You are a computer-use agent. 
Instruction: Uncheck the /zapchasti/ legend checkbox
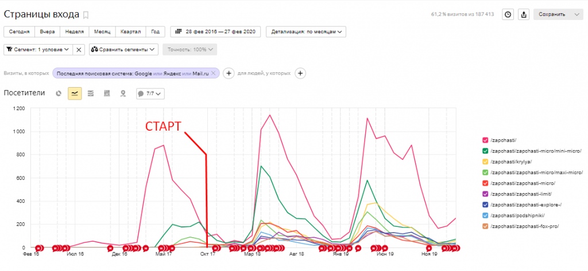tap(485, 140)
